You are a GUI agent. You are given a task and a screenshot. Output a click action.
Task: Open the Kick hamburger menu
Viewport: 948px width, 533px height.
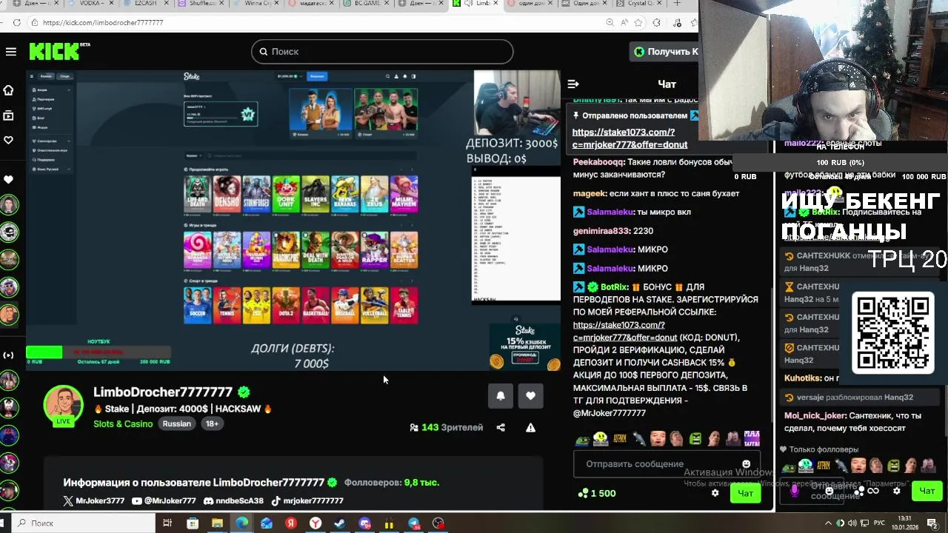10,51
